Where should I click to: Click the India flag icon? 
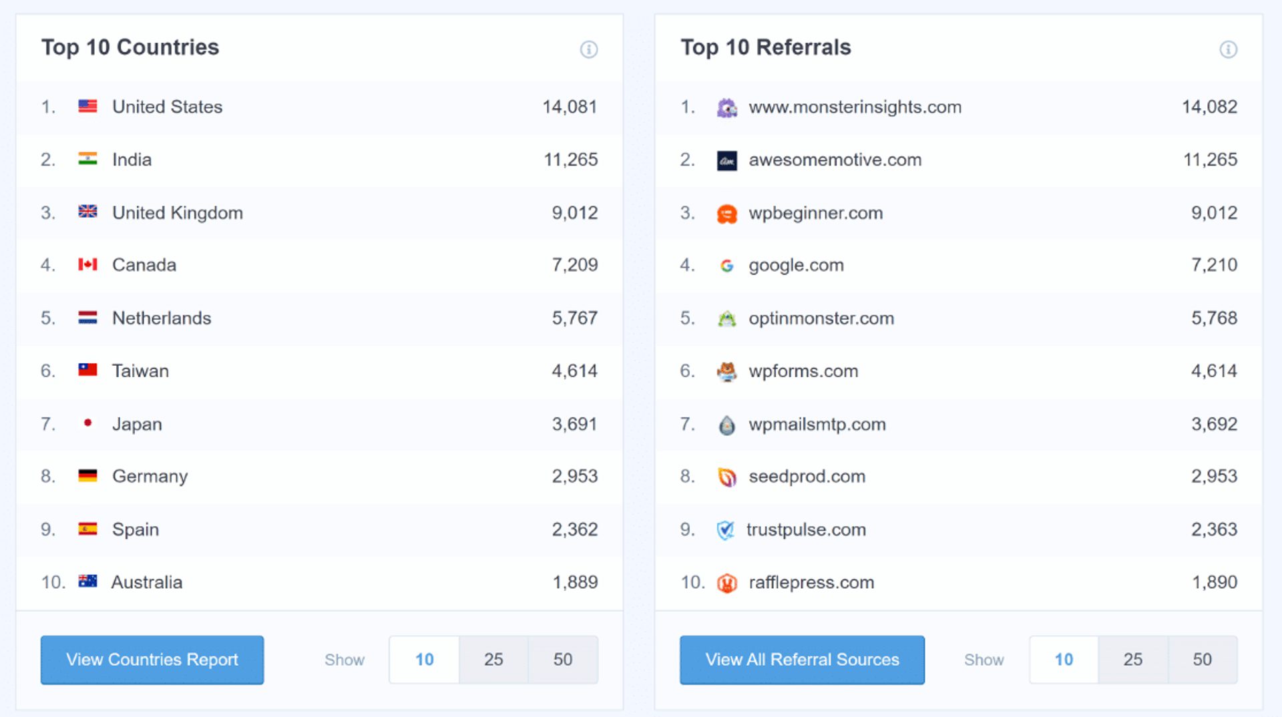87,159
